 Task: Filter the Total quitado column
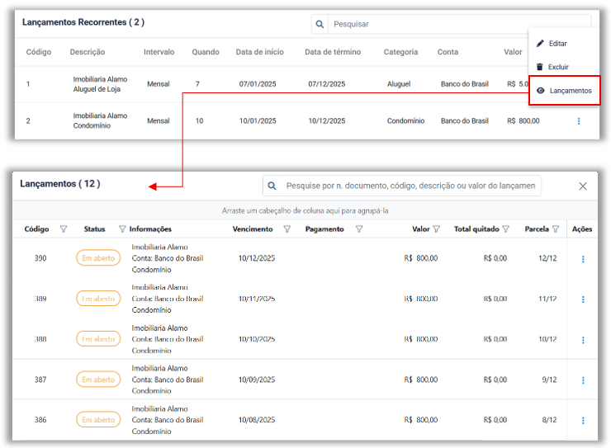506,229
